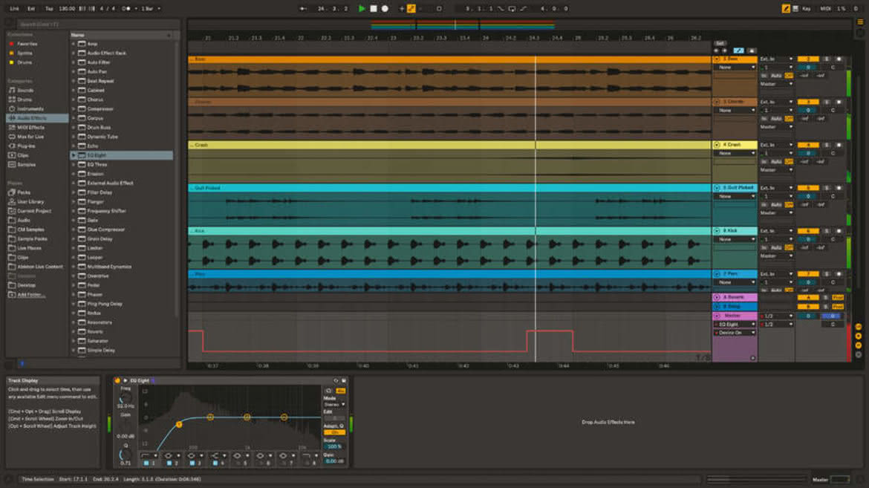Arm the Arrangement Record button
The width and height of the screenshot is (869, 488).
click(385, 8)
